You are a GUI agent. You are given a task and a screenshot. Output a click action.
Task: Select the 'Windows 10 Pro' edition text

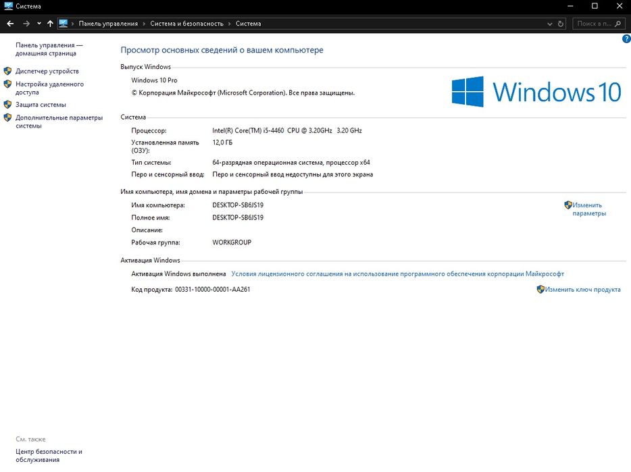coord(154,80)
